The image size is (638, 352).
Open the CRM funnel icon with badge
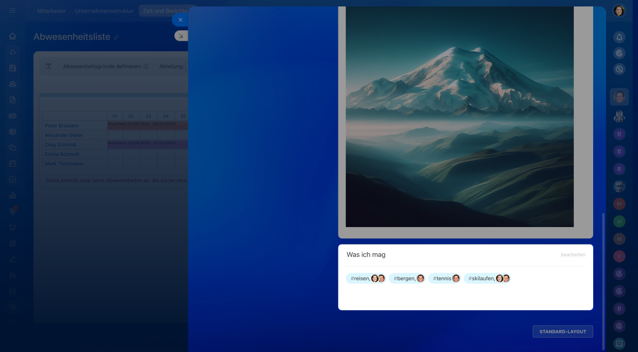[12, 211]
